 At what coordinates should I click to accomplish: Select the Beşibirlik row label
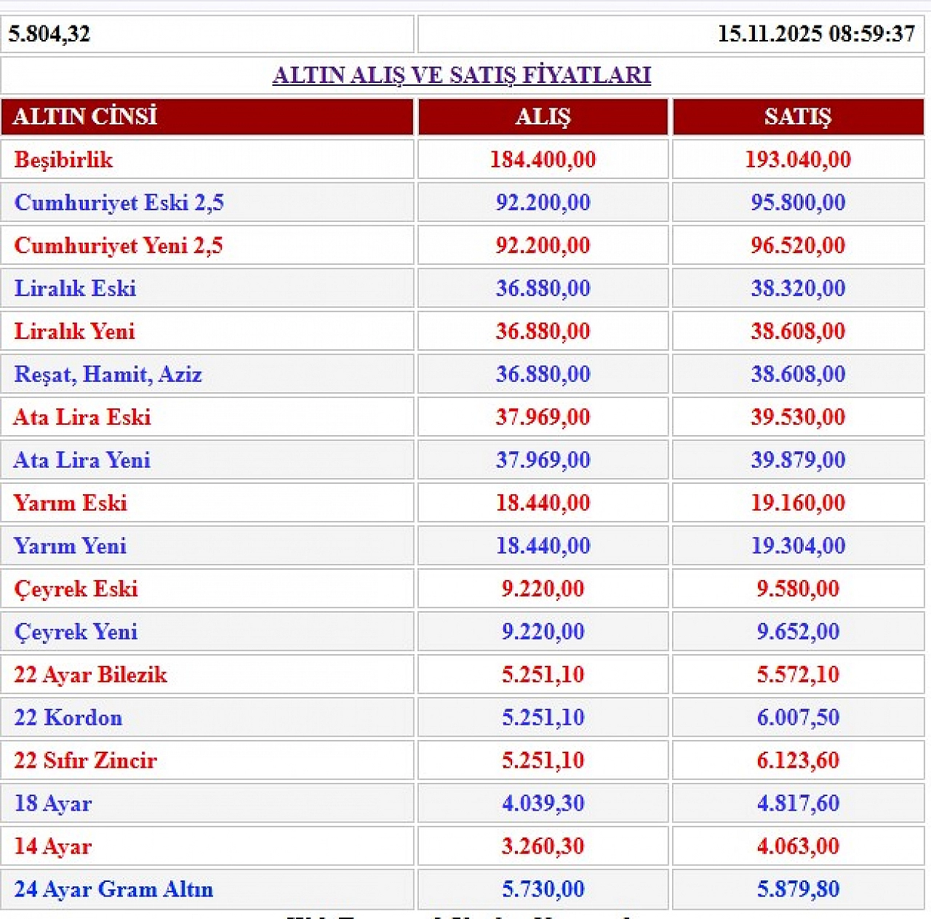pos(64,159)
